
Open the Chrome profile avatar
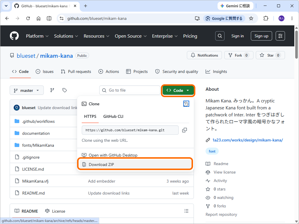(281, 18)
